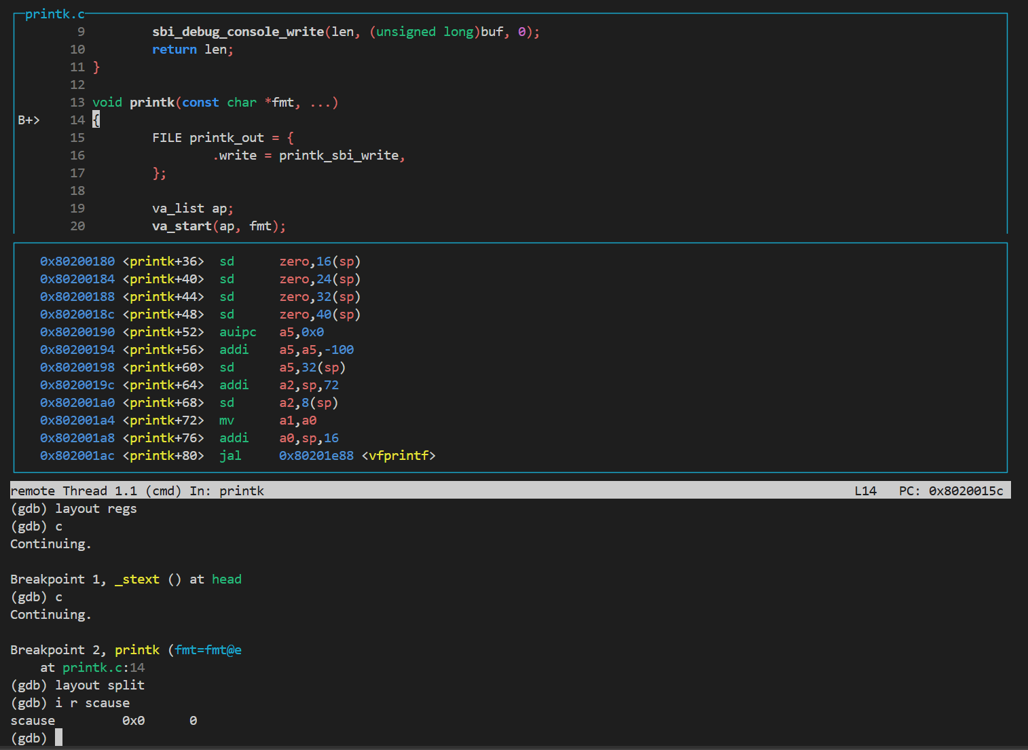Click the 'addi a0,sp,16' instruction
1028x750 pixels.
tap(279, 438)
